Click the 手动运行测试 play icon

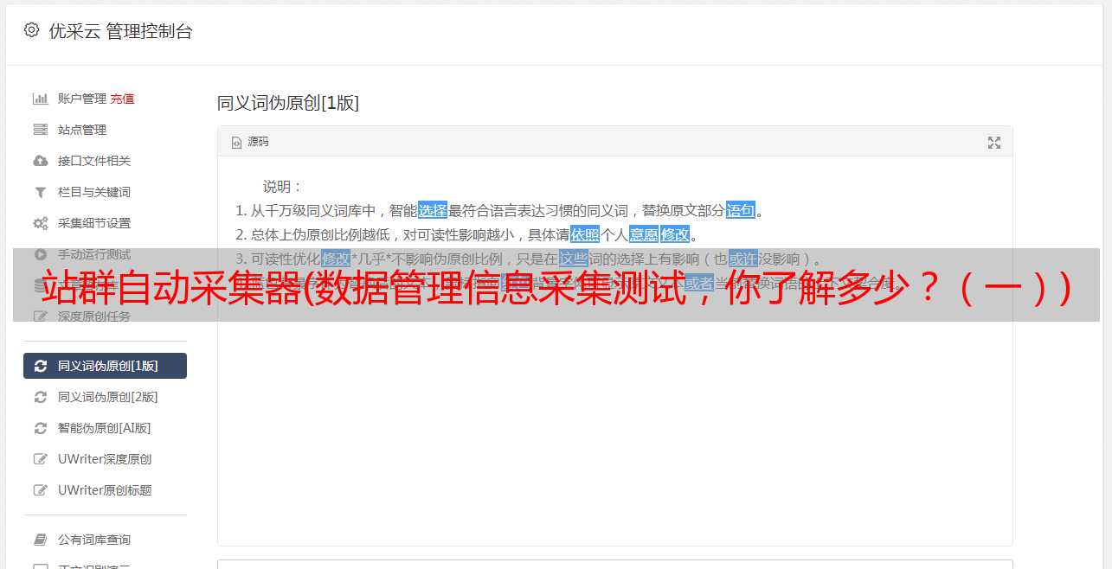click(40, 254)
